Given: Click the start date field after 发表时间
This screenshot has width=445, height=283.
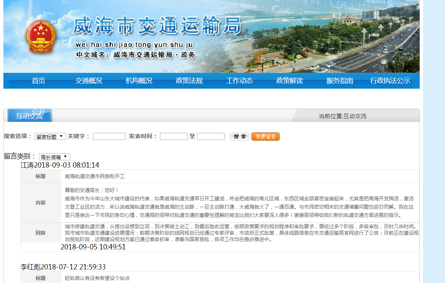Looking at the screenshot, I should point(174,137).
